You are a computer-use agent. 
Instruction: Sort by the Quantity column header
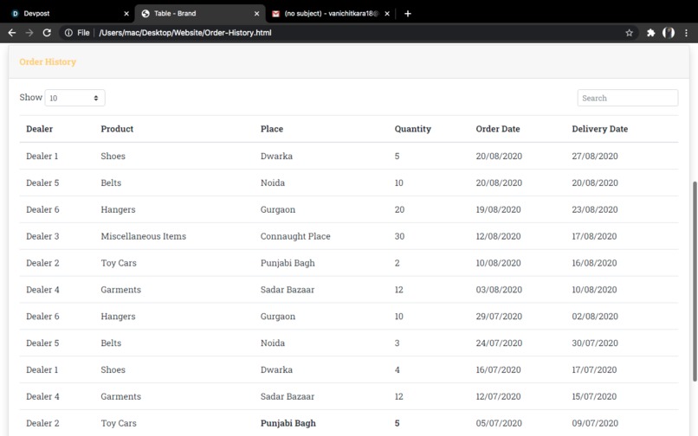(413, 129)
